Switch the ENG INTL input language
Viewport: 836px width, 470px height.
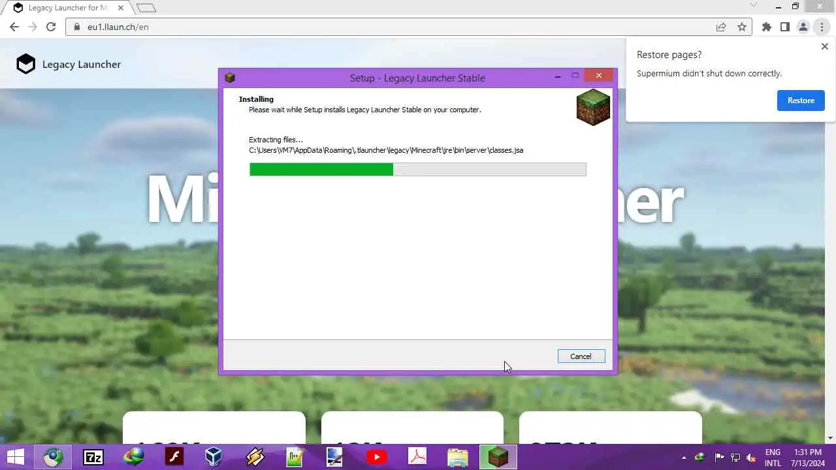(x=773, y=458)
